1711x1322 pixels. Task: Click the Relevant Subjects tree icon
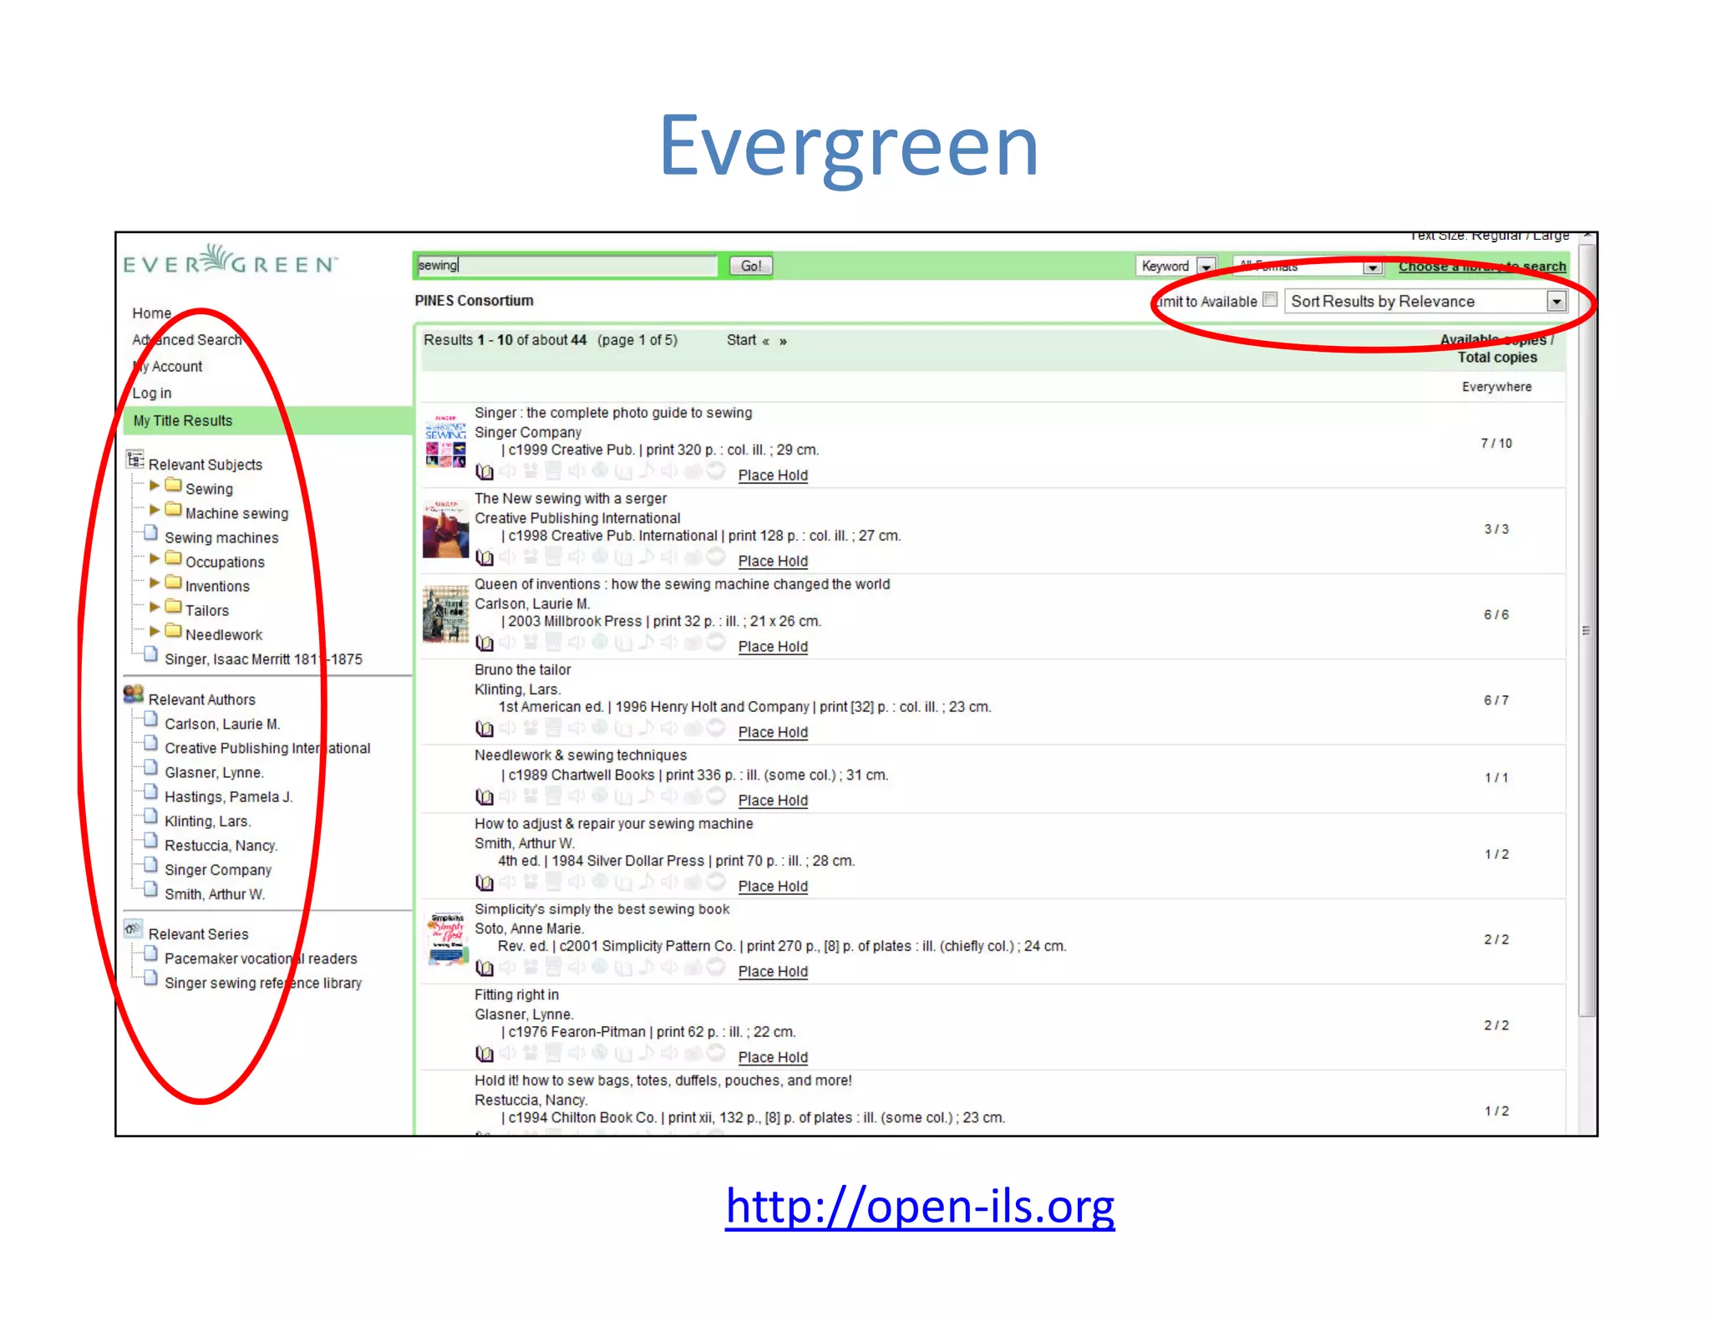pyautogui.click(x=135, y=460)
